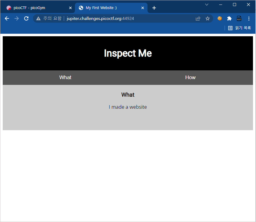Open the cookie editor extension
This screenshot has width=256, height=222.
[220, 18]
